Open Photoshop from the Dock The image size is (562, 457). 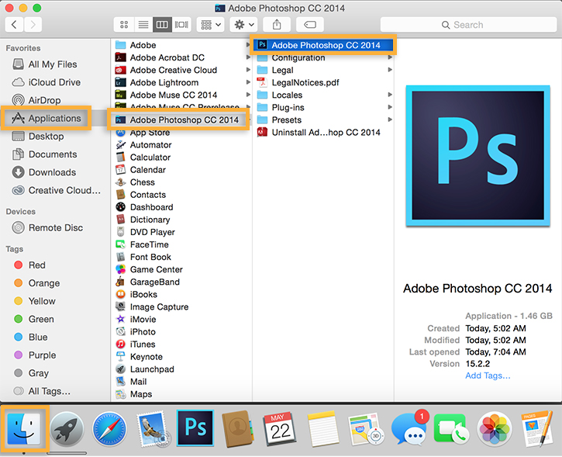tap(195, 428)
